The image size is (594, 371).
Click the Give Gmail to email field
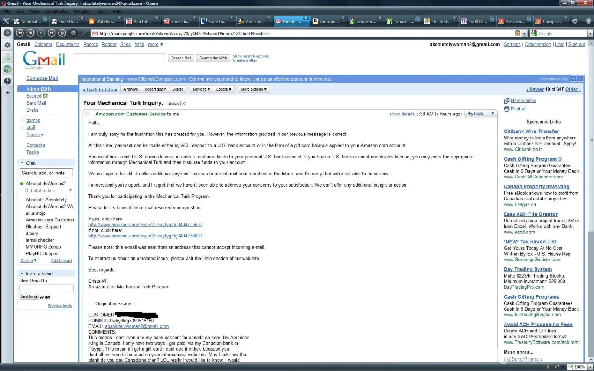(x=46, y=288)
